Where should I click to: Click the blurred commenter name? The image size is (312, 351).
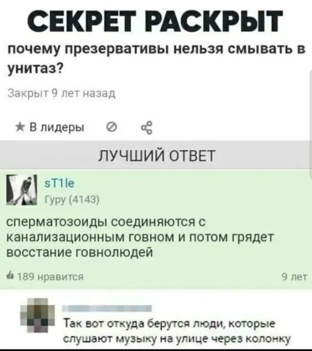click(x=107, y=309)
